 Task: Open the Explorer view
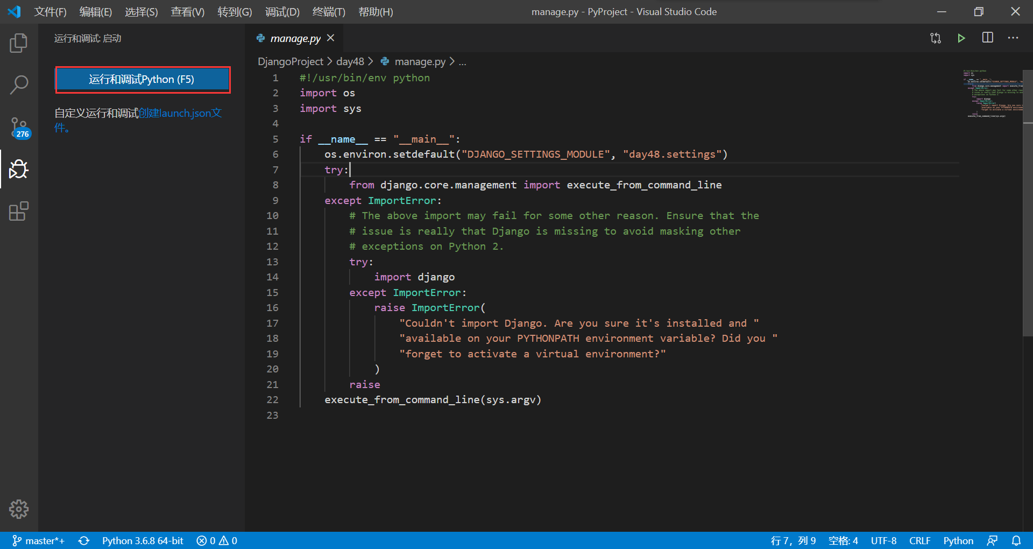tap(19, 43)
